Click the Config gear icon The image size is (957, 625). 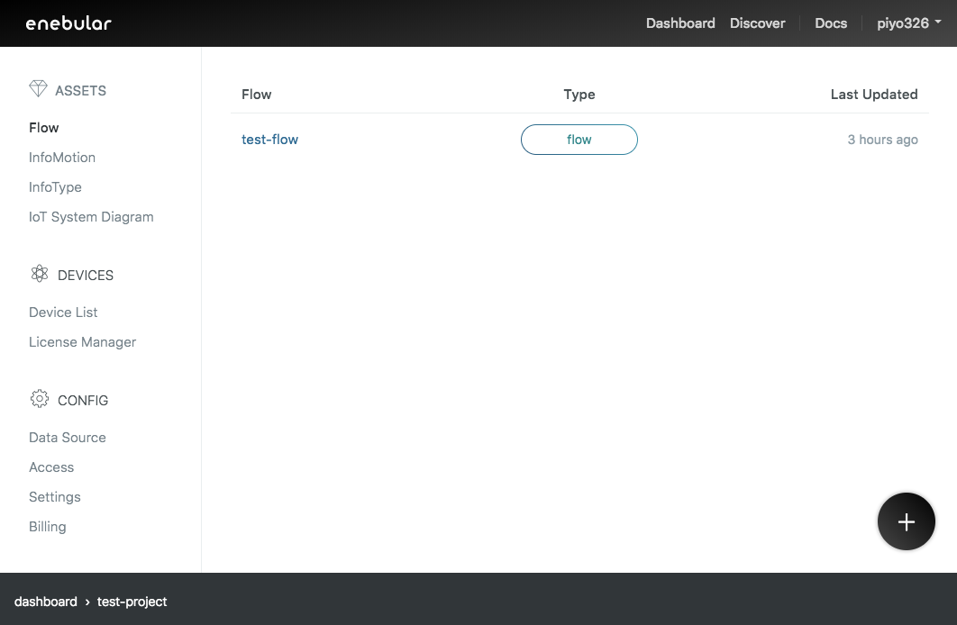pyautogui.click(x=39, y=399)
